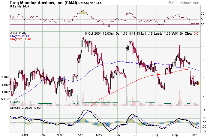Viewport: 210px width, 138px height.
Task: Click the volume axis label 1.5M
Action: click(5, 85)
